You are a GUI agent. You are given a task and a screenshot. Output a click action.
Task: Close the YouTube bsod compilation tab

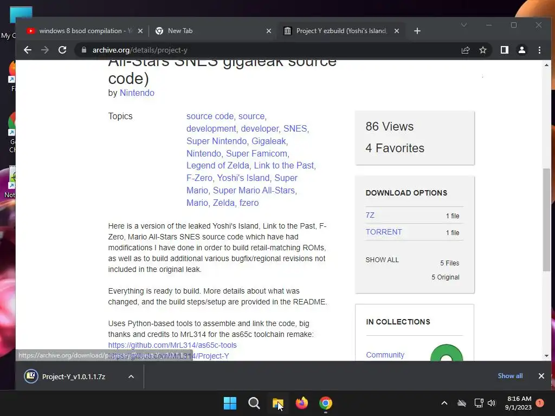[140, 31]
